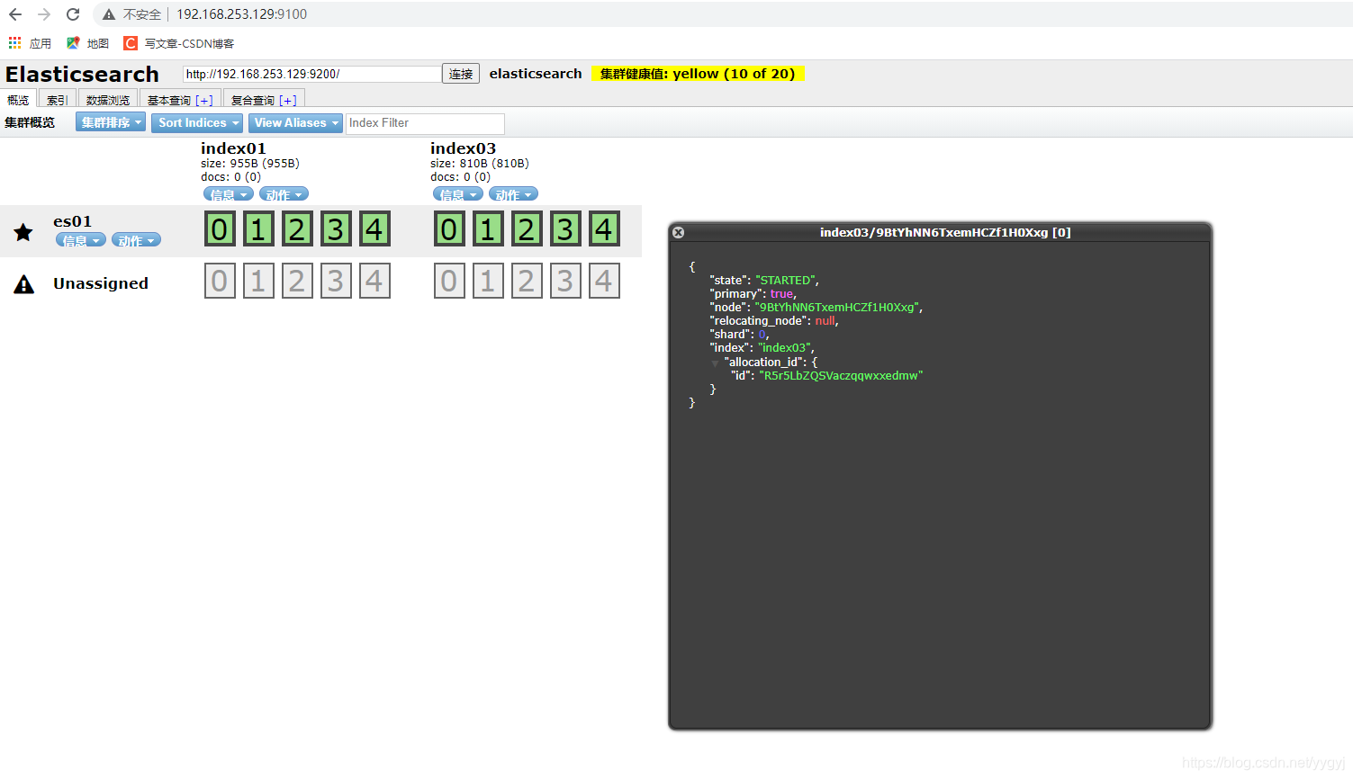Click the index03 index name
1353x779 pixels.
(463, 148)
